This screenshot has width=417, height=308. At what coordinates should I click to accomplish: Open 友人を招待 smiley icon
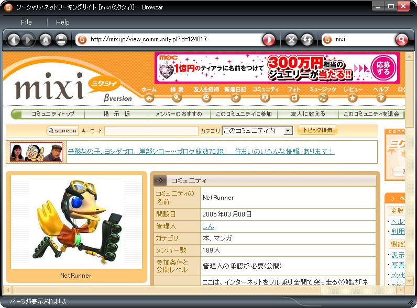tap(206, 98)
